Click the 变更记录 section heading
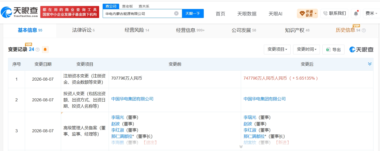This screenshot has width=380, height=151. (x=18, y=49)
